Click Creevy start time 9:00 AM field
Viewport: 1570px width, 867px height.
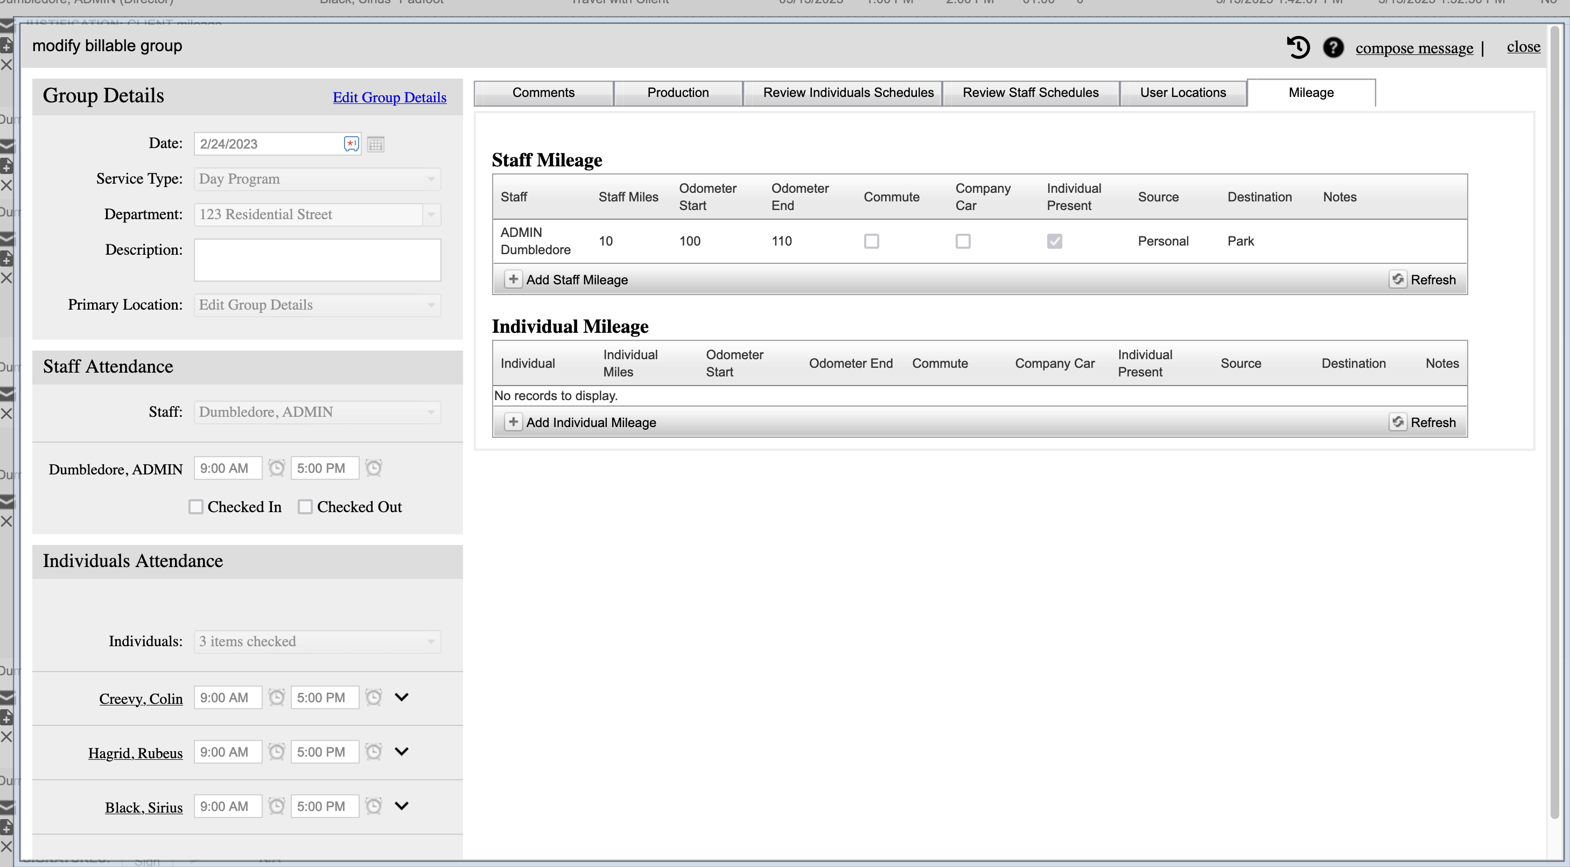[x=228, y=697]
